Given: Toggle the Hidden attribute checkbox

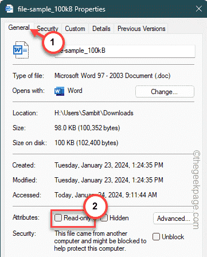Looking at the screenshot, I should (105, 218).
